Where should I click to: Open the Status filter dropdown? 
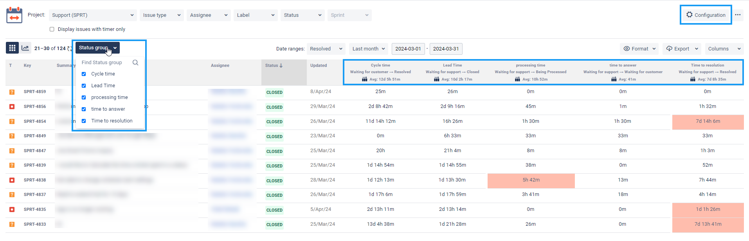pyautogui.click(x=302, y=15)
